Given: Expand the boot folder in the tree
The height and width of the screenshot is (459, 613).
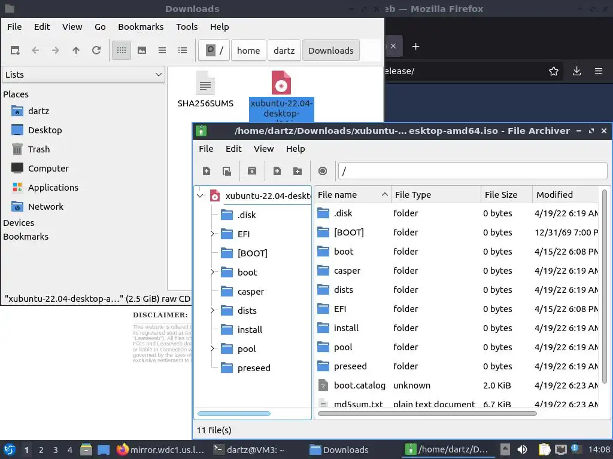Looking at the screenshot, I should pyautogui.click(x=213, y=272).
